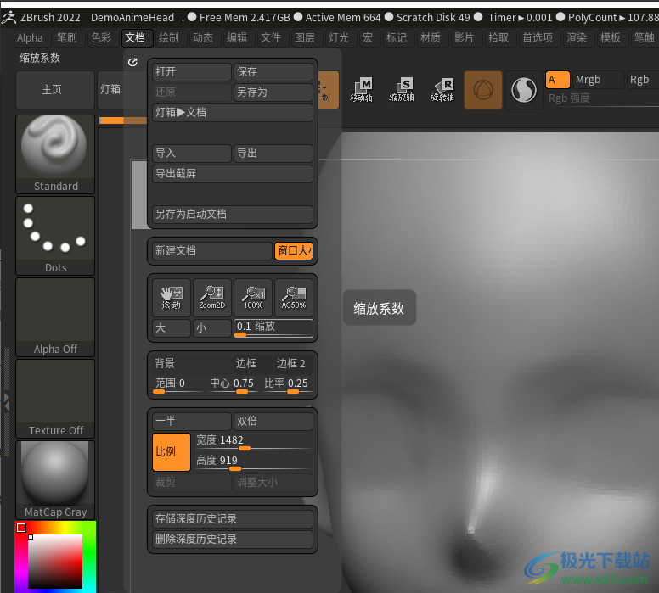Pick a color in the color picker square
The height and width of the screenshot is (593, 659).
pos(55,562)
